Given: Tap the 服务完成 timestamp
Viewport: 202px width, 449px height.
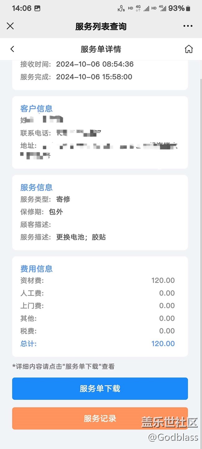Looking at the screenshot, I should coord(94,77).
